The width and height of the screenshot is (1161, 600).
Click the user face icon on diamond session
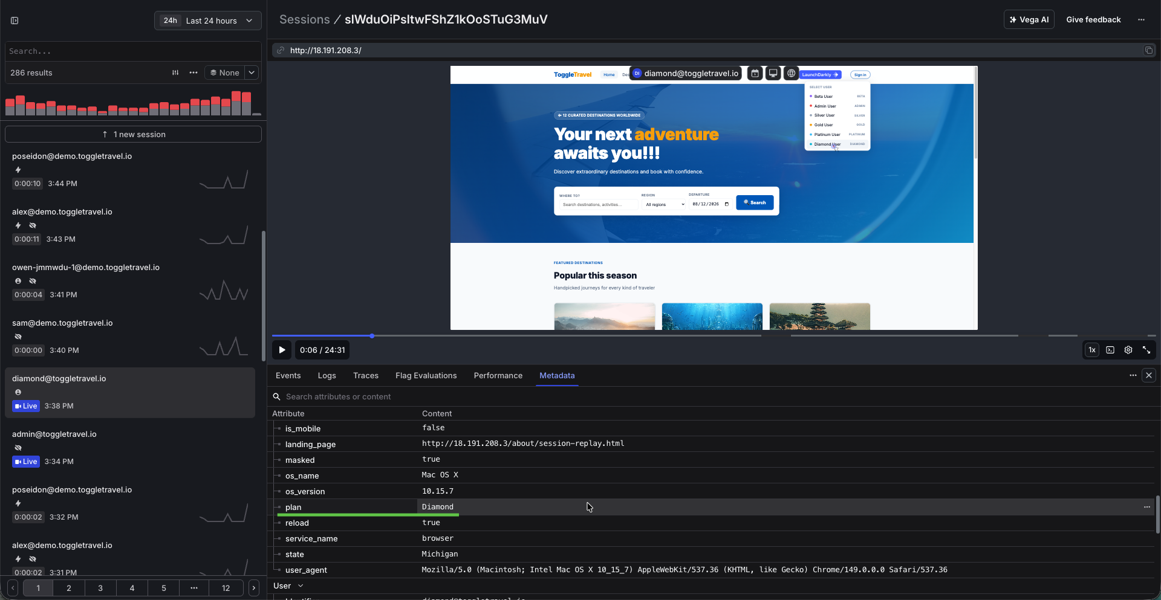[18, 392]
